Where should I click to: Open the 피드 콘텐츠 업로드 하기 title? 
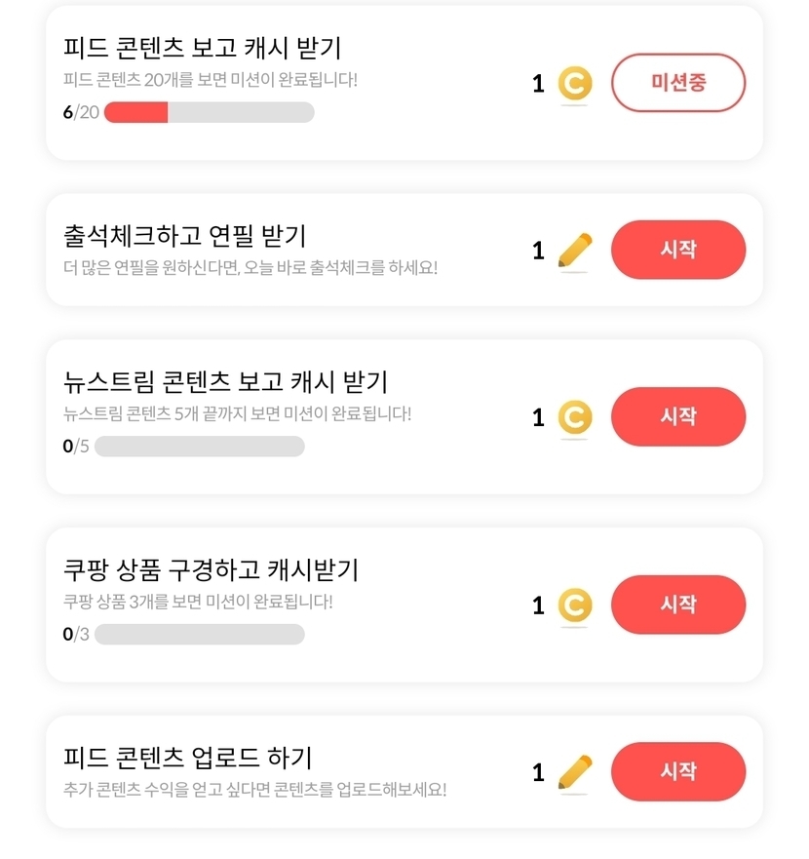click(x=187, y=757)
